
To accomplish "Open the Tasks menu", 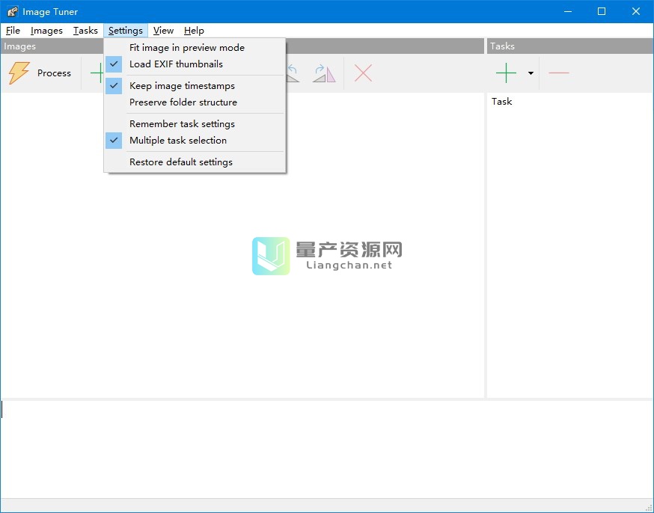I will tap(85, 31).
